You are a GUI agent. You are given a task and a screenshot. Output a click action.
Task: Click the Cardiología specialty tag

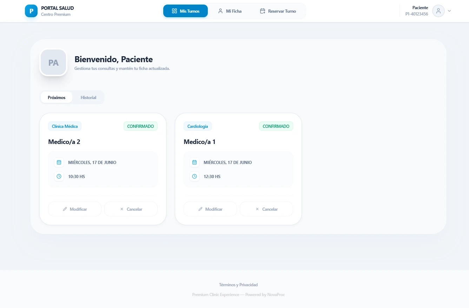(198, 126)
